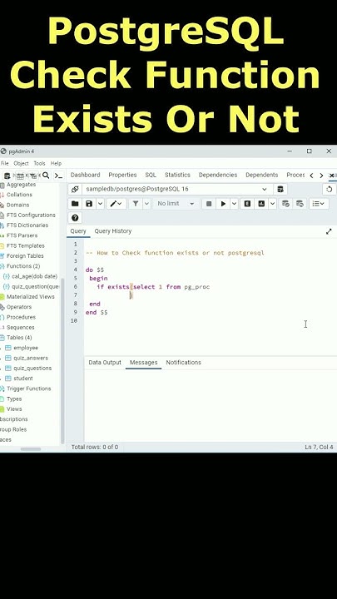This screenshot has height=599, width=337.
Task: Select the quiz_question function node
Action: click(x=35, y=286)
